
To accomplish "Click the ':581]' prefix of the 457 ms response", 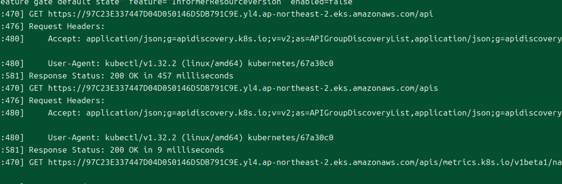I will coord(12,76).
